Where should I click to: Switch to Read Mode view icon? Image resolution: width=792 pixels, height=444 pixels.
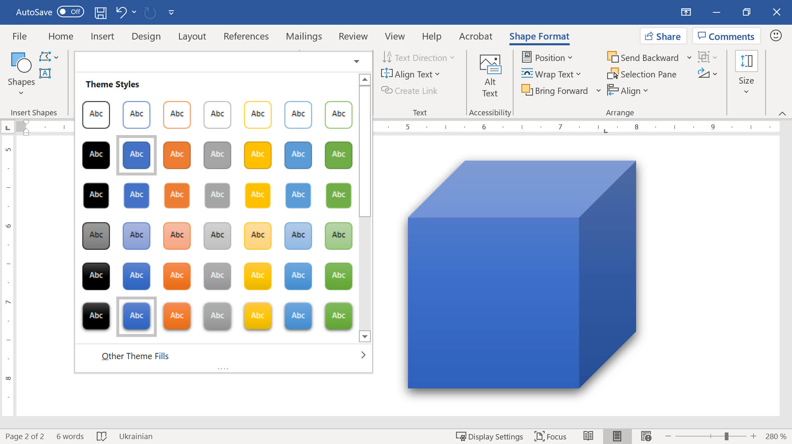click(588, 436)
